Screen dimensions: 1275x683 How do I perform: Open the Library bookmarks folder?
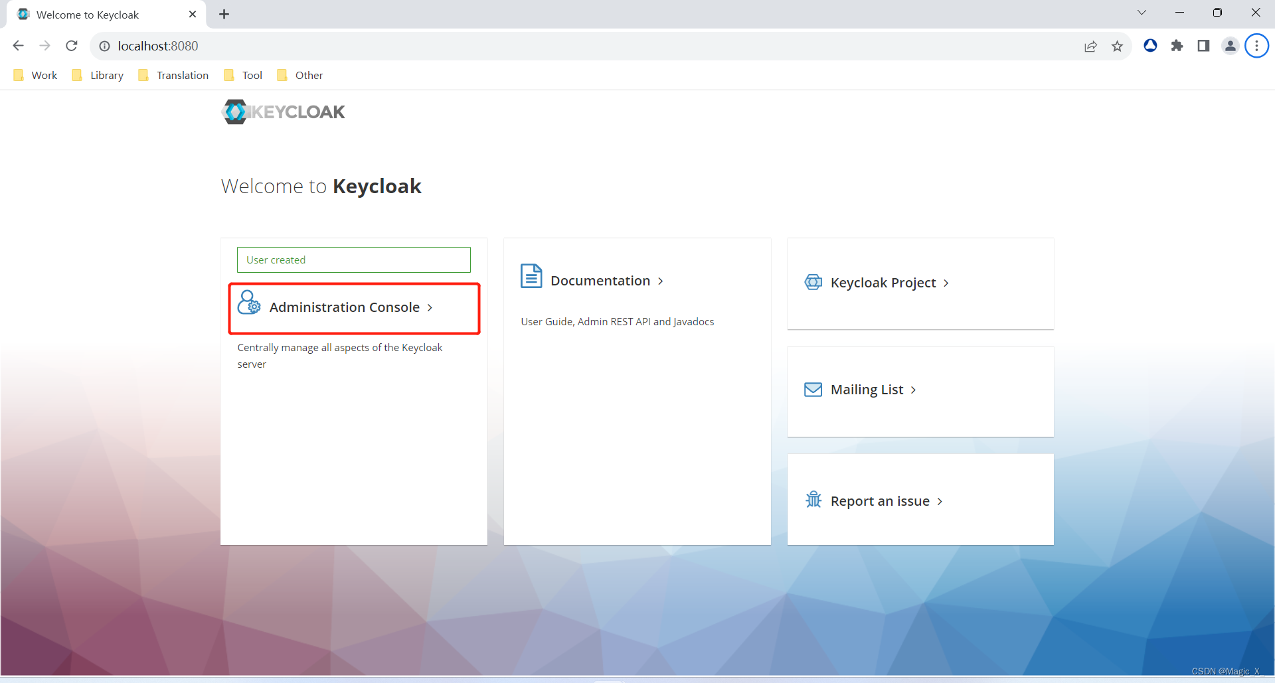[98, 75]
